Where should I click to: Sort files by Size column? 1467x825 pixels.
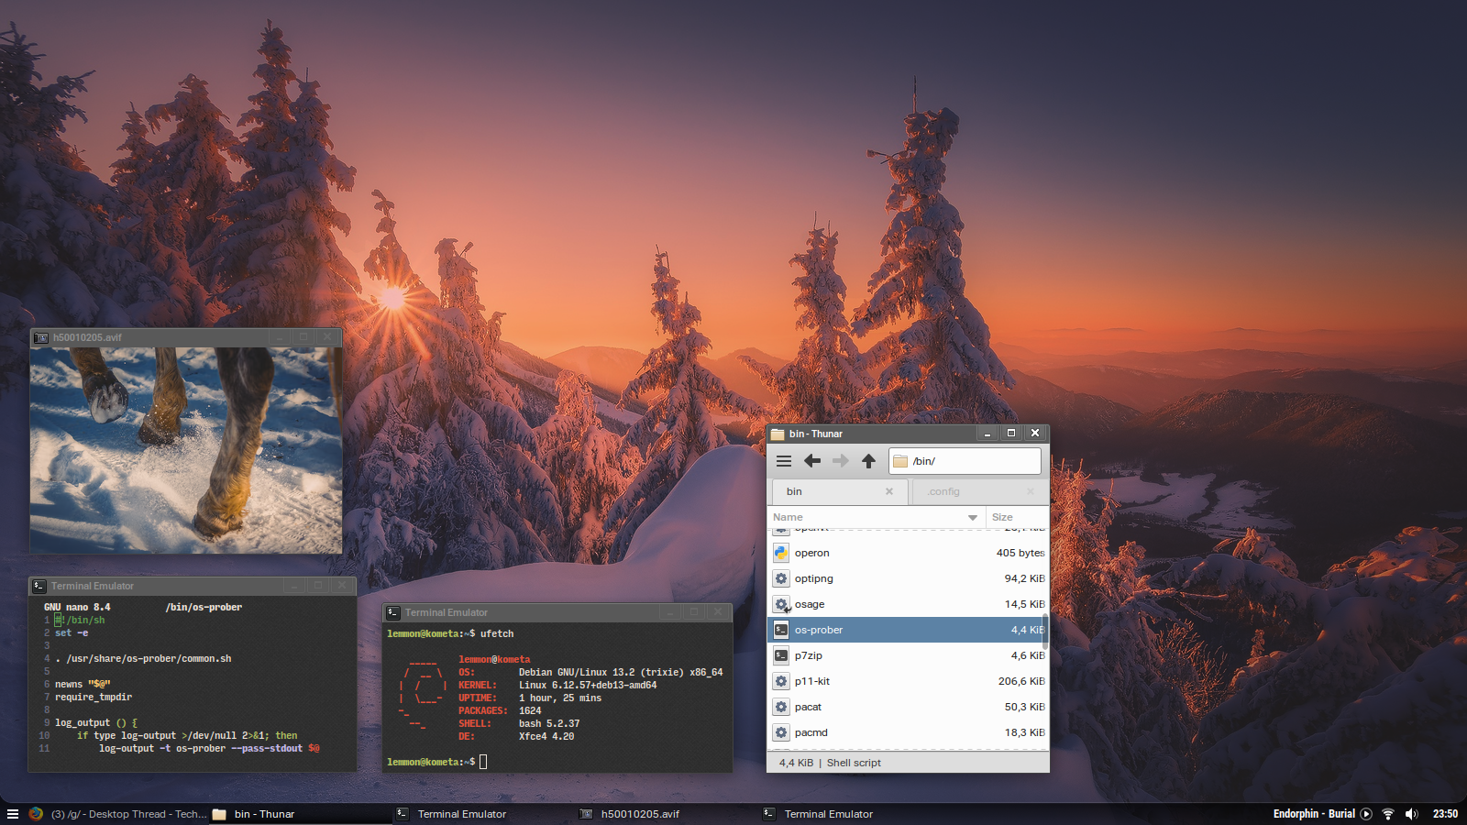click(1002, 517)
